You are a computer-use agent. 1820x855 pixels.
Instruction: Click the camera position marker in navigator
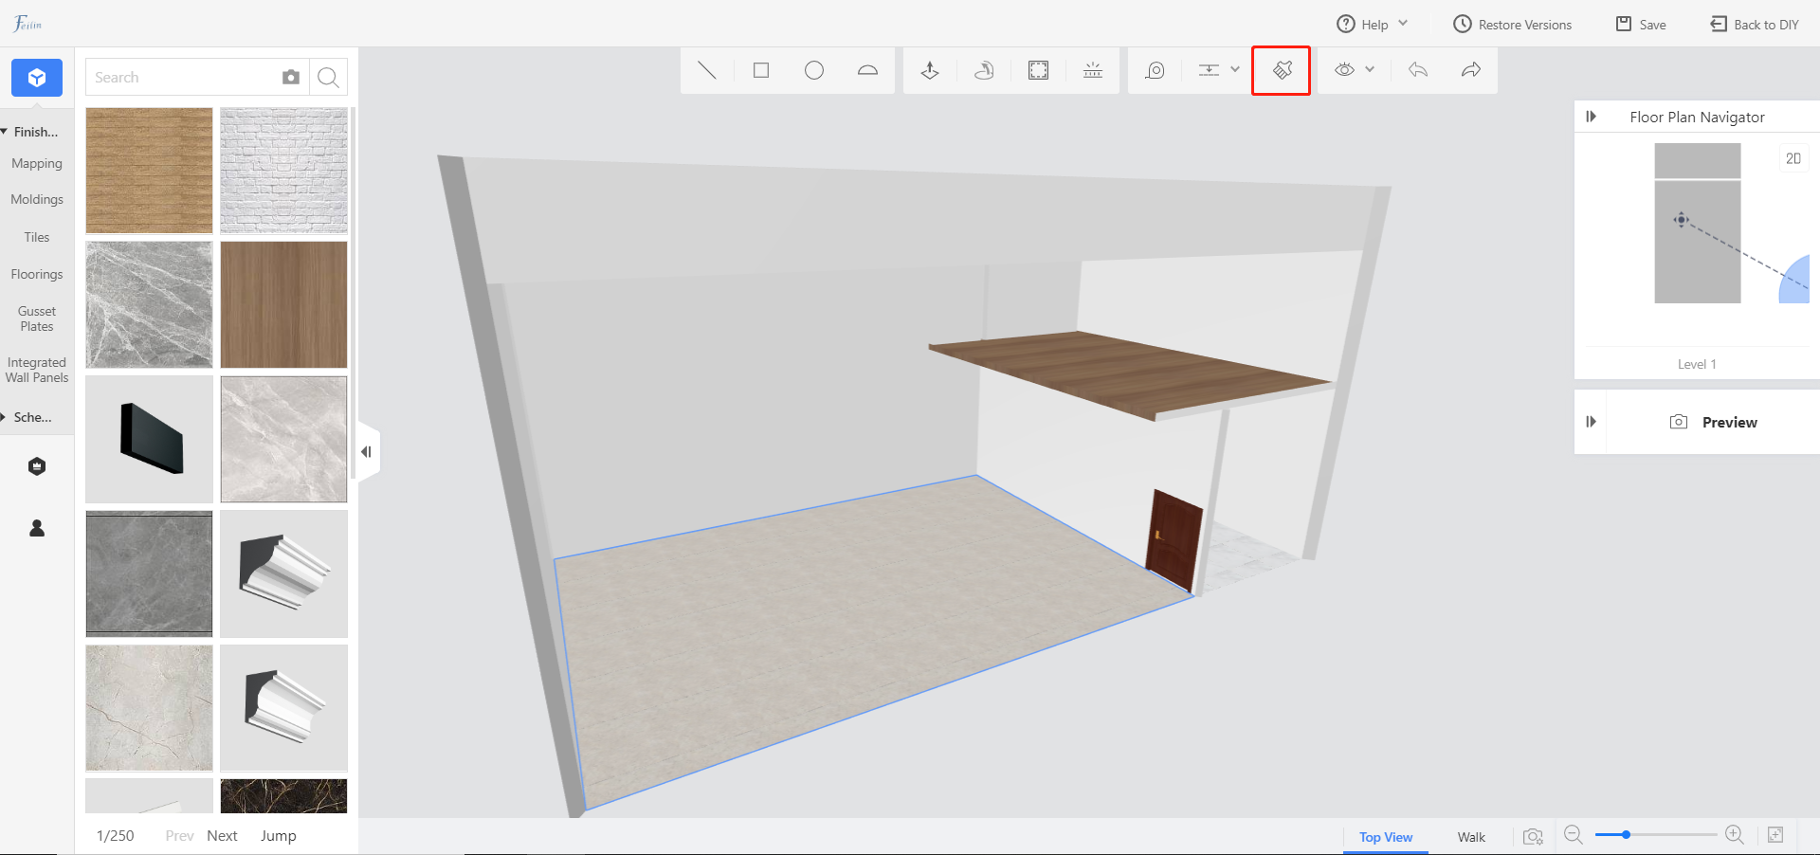pos(1681,220)
